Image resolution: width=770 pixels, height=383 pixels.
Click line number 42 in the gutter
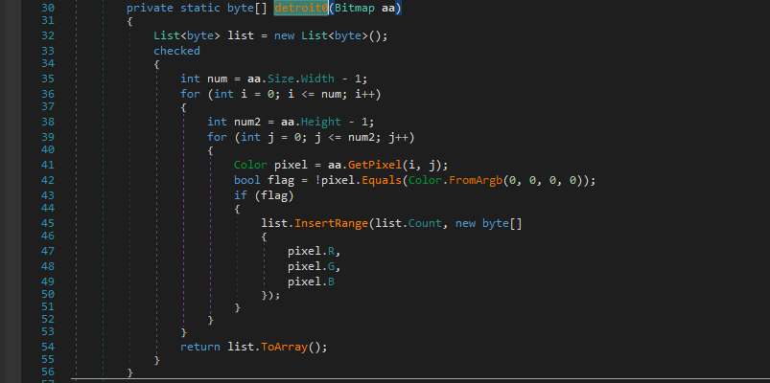coord(48,180)
